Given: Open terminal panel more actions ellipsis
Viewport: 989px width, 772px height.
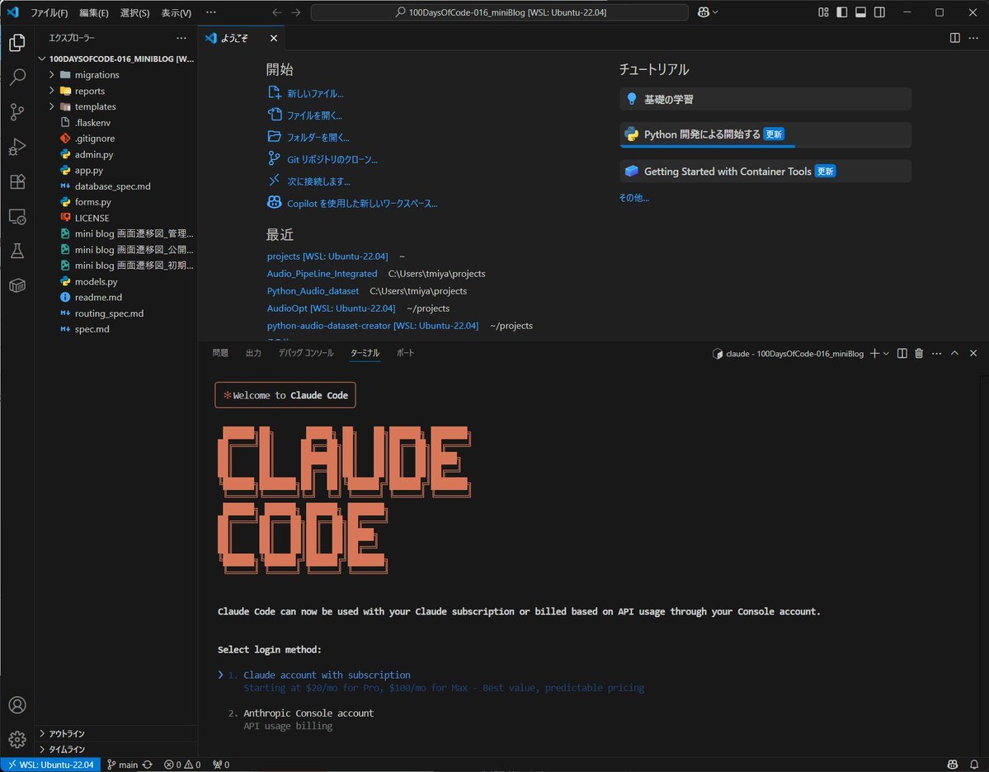Looking at the screenshot, I should pyautogui.click(x=937, y=353).
